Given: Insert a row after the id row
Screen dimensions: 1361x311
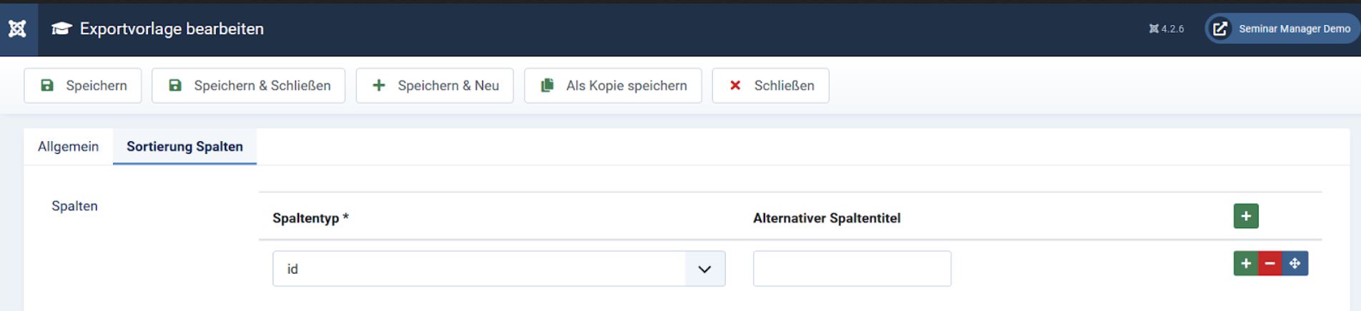Looking at the screenshot, I should tap(1245, 263).
